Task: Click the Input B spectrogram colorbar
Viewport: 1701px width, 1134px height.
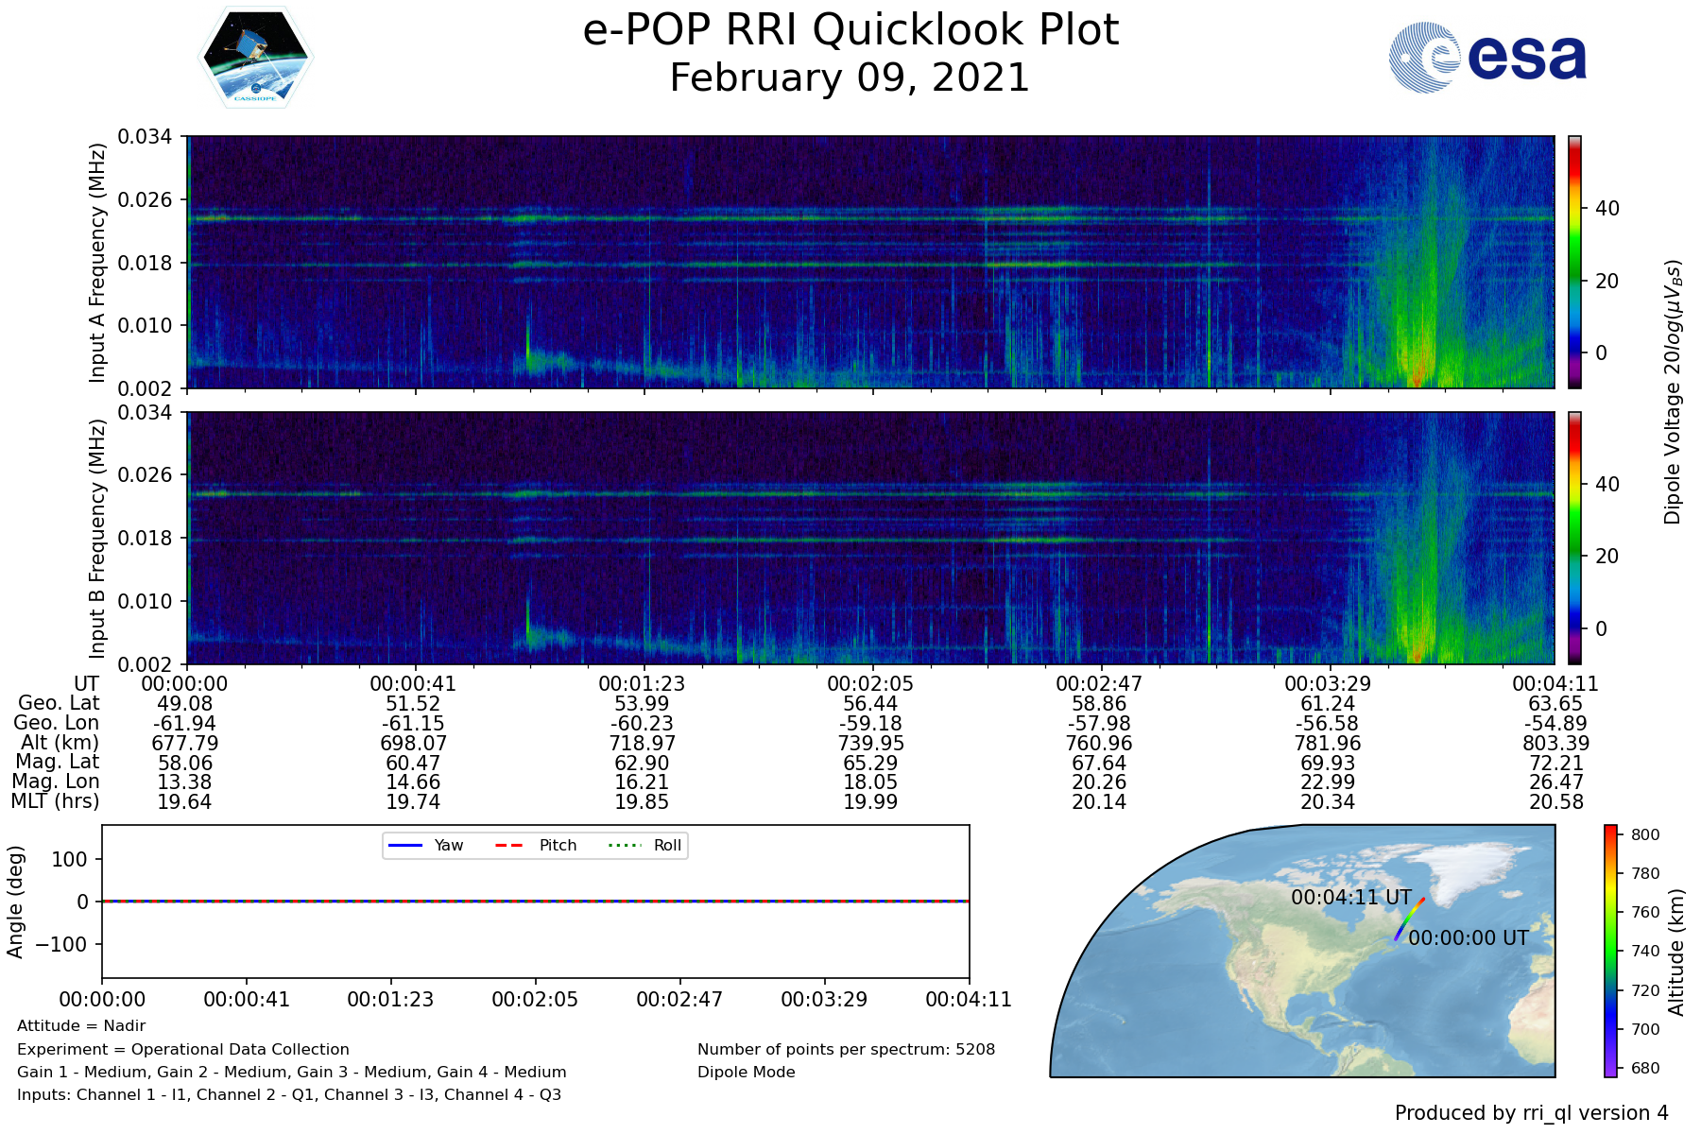Action: click(x=1574, y=538)
